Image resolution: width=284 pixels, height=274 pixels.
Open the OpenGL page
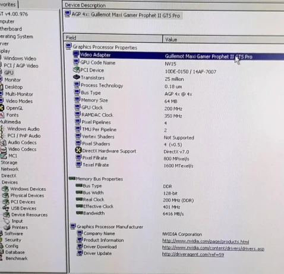tap(14, 108)
